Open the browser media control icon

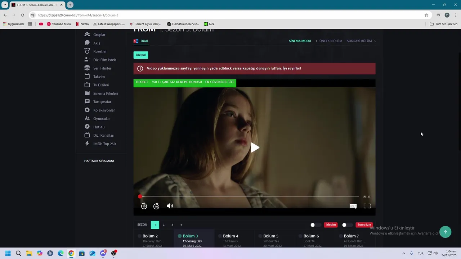tap(438, 15)
